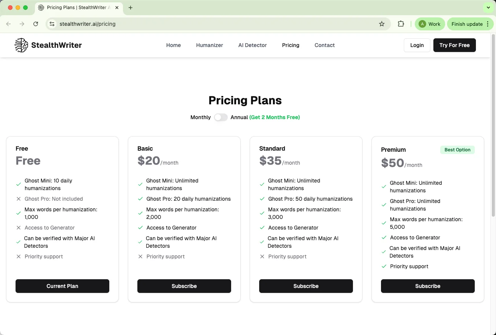
Task: Expand the tab search dropdown arrow
Action: click(x=488, y=8)
